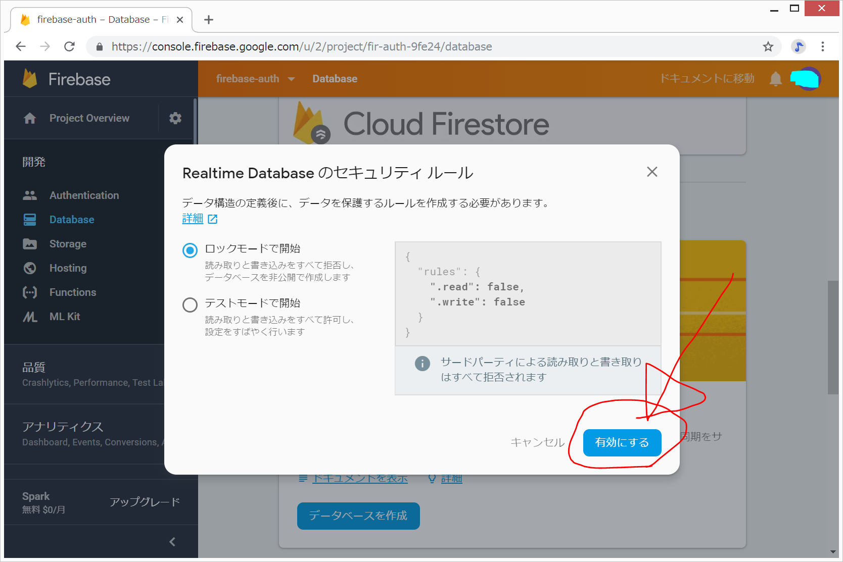Open the Chrome three-dot menu
Viewport: 843px width, 562px height.
coord(822,47)
